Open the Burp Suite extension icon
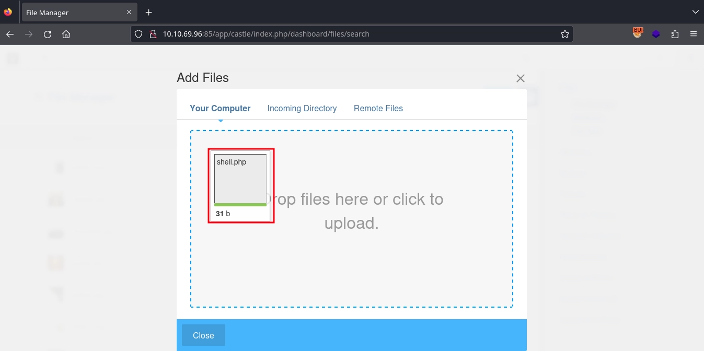The image size is (704, 351). click(638, 33)
